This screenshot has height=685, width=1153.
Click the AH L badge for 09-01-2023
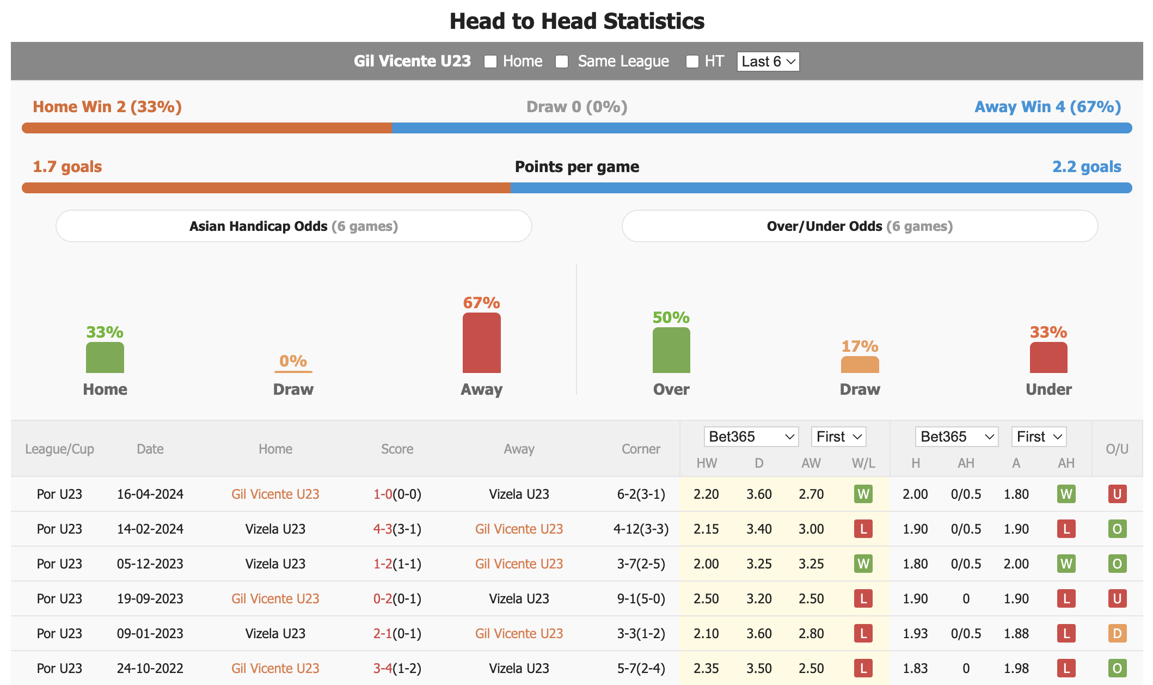pyautogui.click(x=1066, y=633)
